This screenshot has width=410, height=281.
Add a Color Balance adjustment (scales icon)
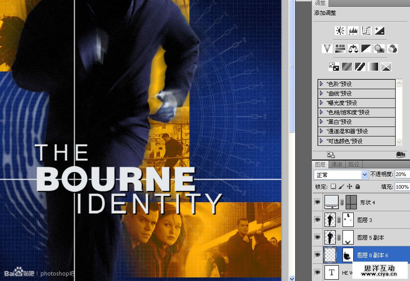pyautogui.click(x=353, y=49)
